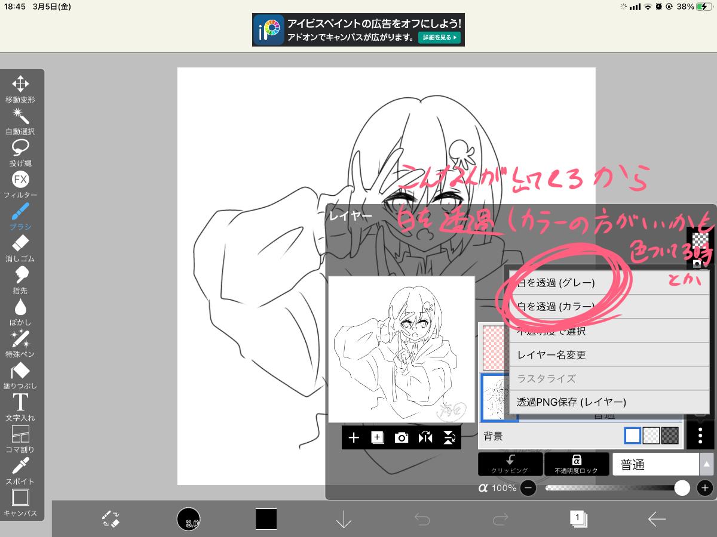This screenshot has width=717, height=537.
Task: Toggle 不透明度ロック alpha lock
Action: 576,464
